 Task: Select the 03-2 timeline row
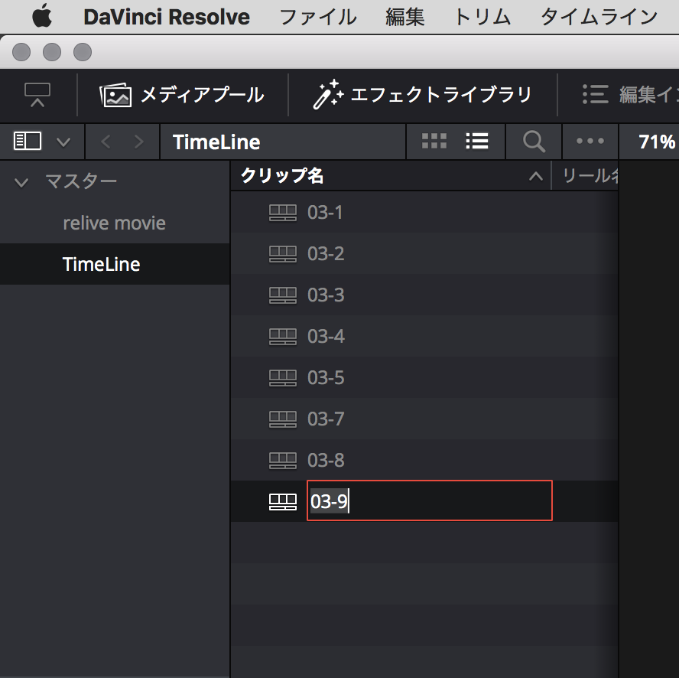click(x=424, y=253)
